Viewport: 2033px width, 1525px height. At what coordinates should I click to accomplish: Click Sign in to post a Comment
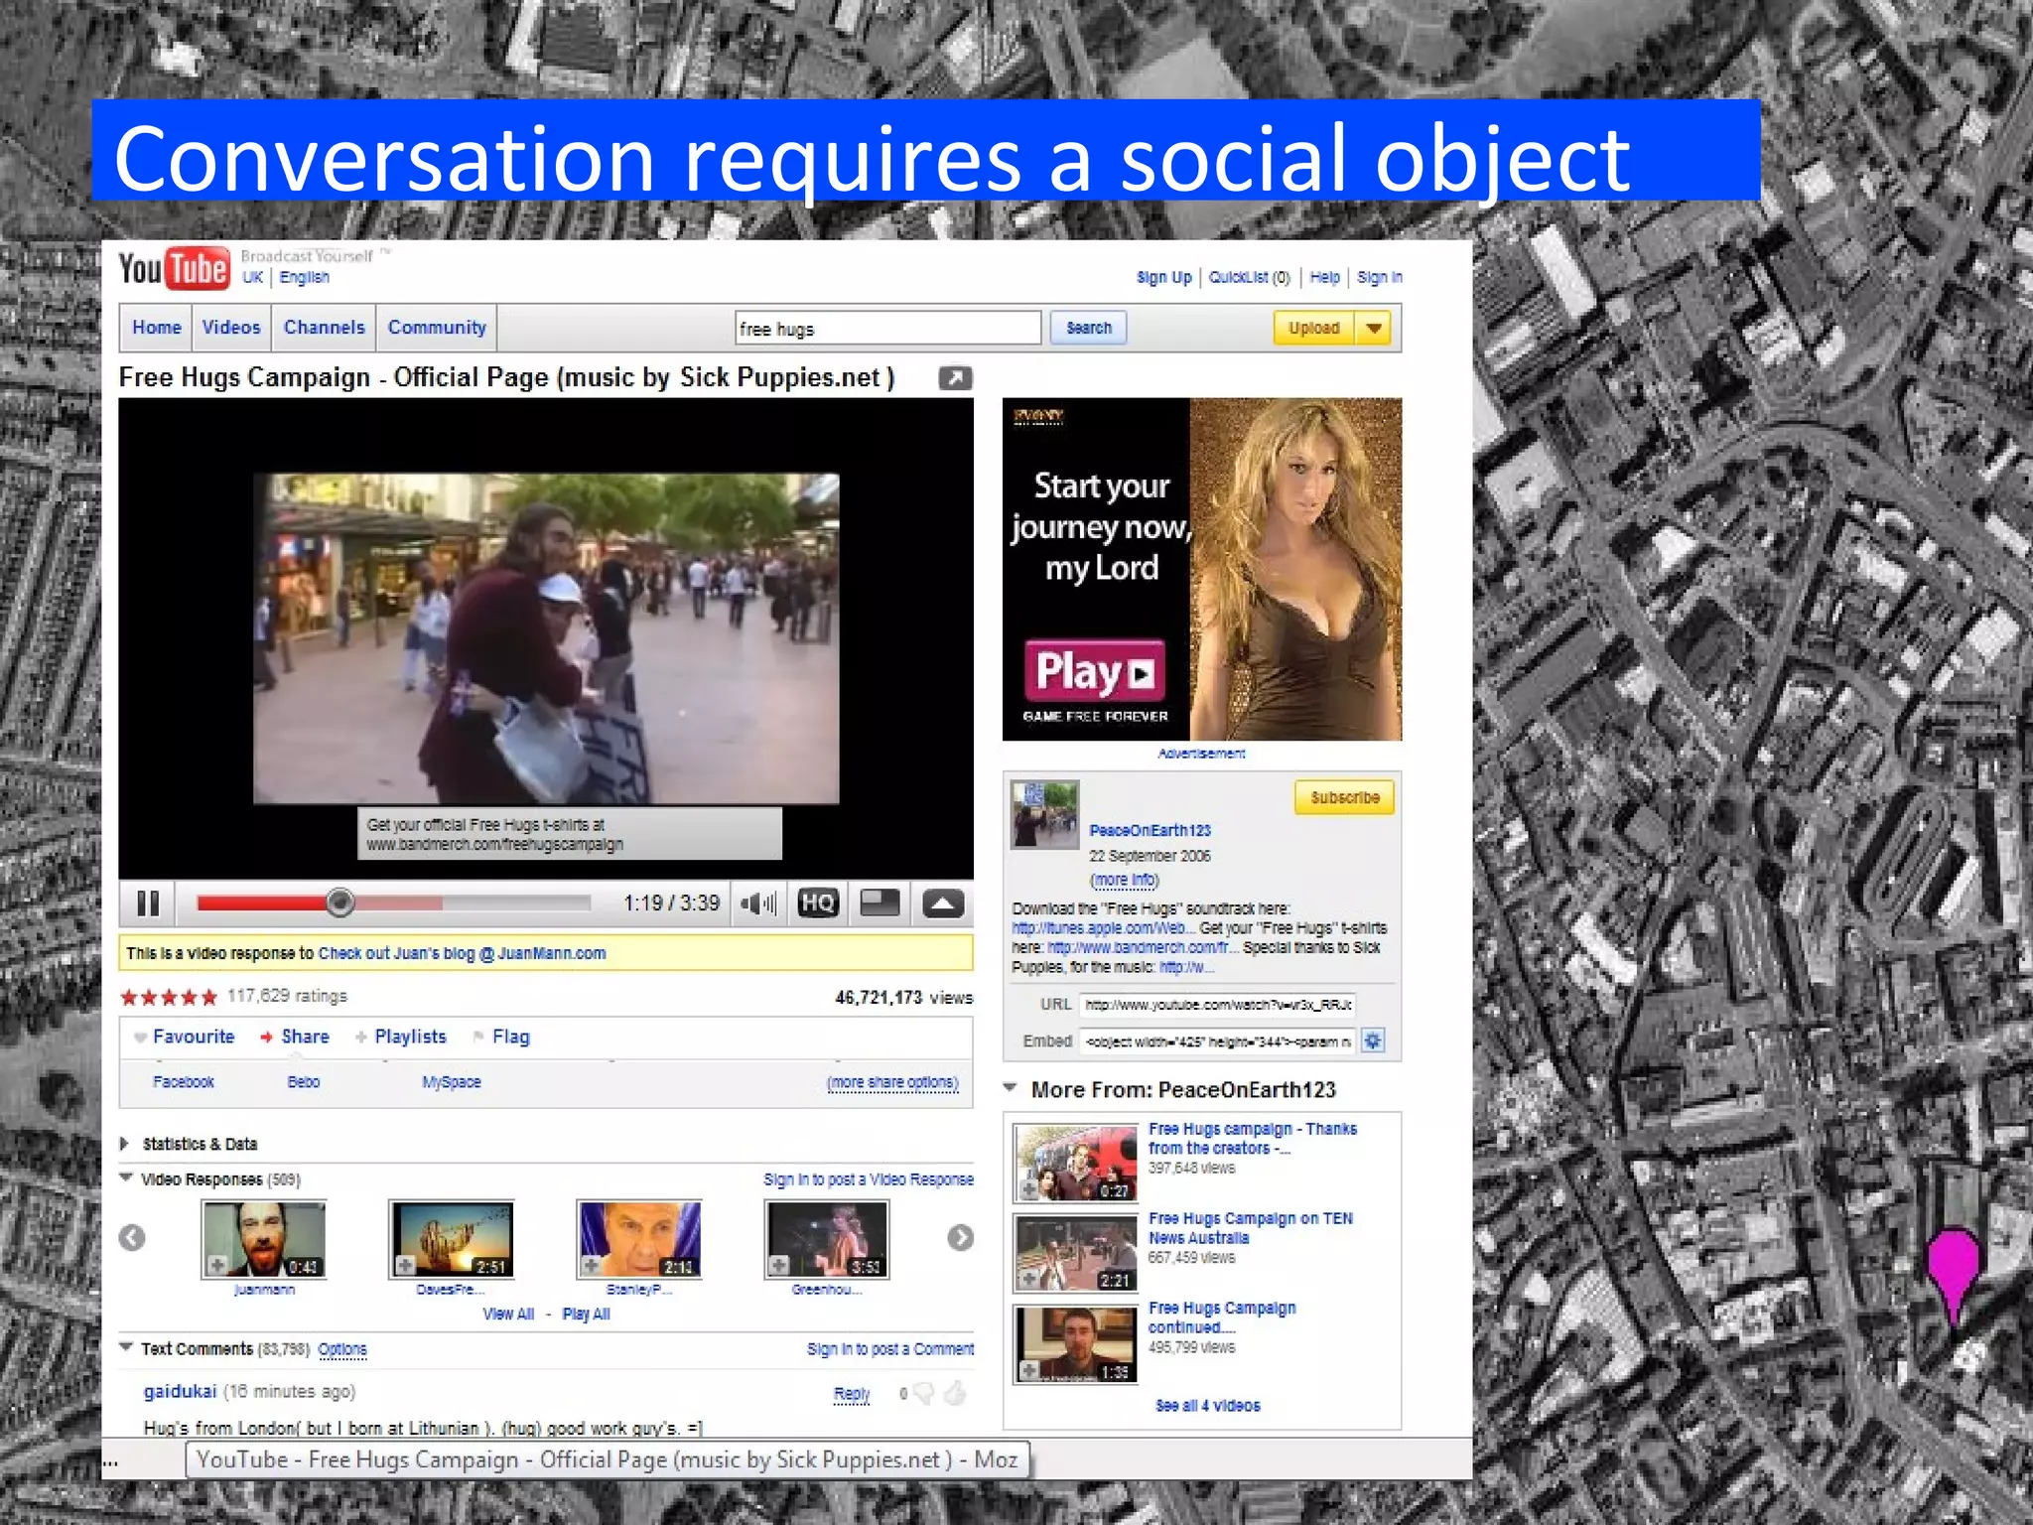890,1349
